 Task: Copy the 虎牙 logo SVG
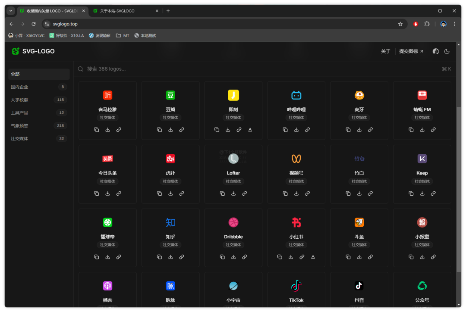click(x=348, y=130)
